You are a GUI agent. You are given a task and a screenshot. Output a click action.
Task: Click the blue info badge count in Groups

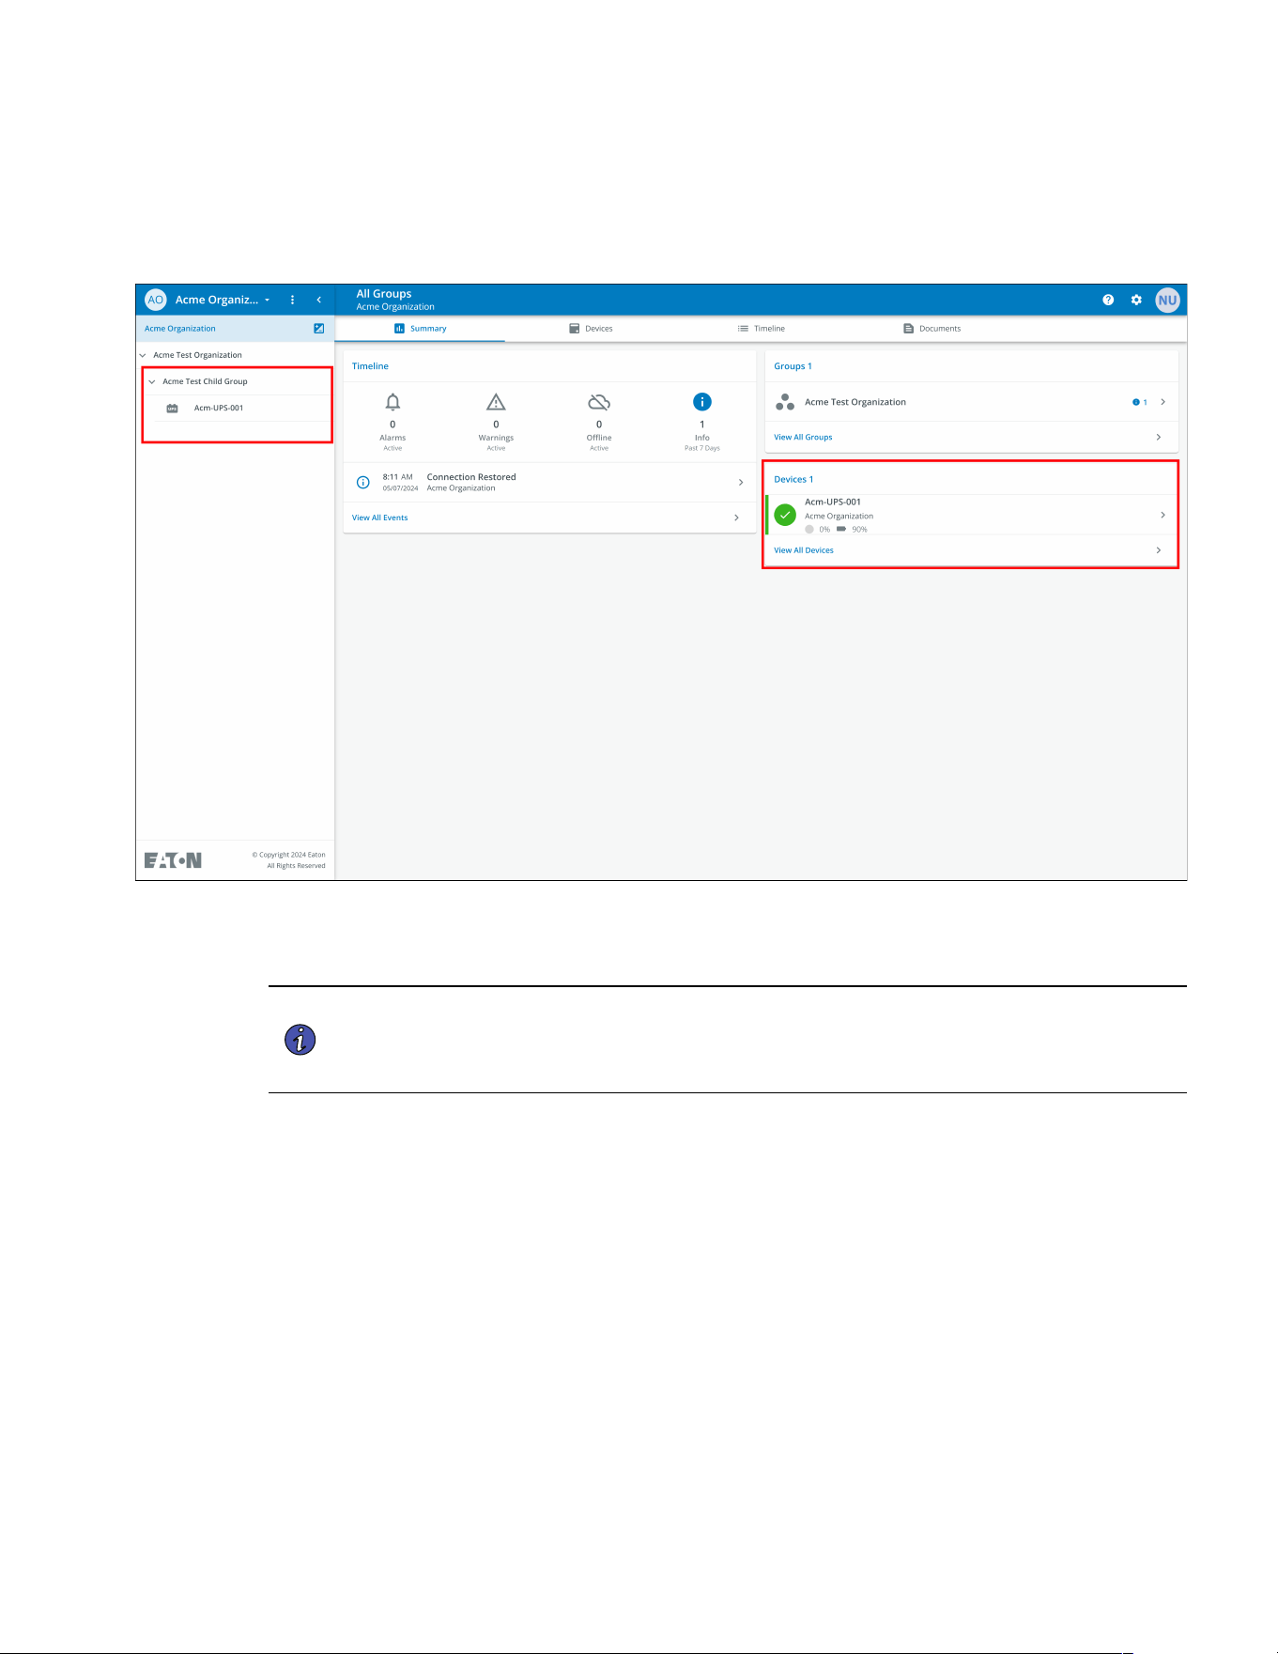[x=1140, y=402]
